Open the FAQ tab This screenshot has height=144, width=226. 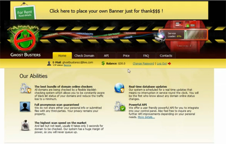click(x=146, y=55)
